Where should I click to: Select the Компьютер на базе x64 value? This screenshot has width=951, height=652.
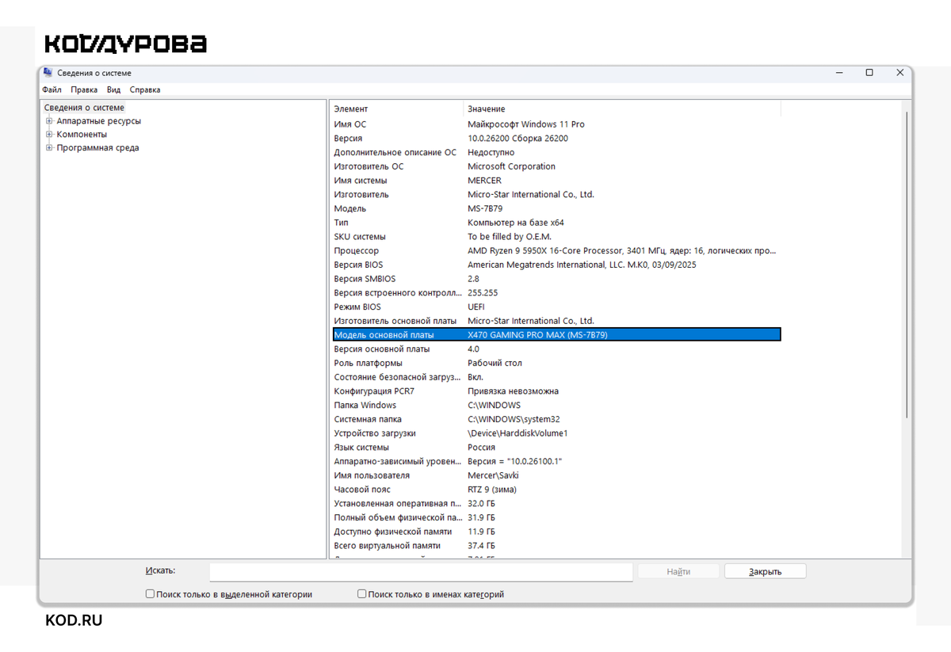(516, 223)
